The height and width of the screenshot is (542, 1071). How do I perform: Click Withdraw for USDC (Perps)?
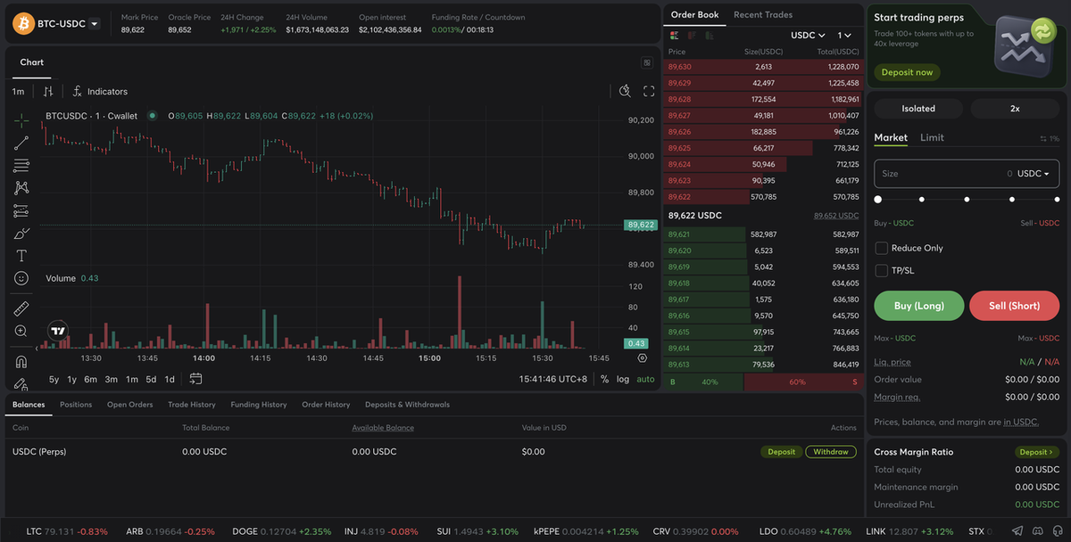831,452
